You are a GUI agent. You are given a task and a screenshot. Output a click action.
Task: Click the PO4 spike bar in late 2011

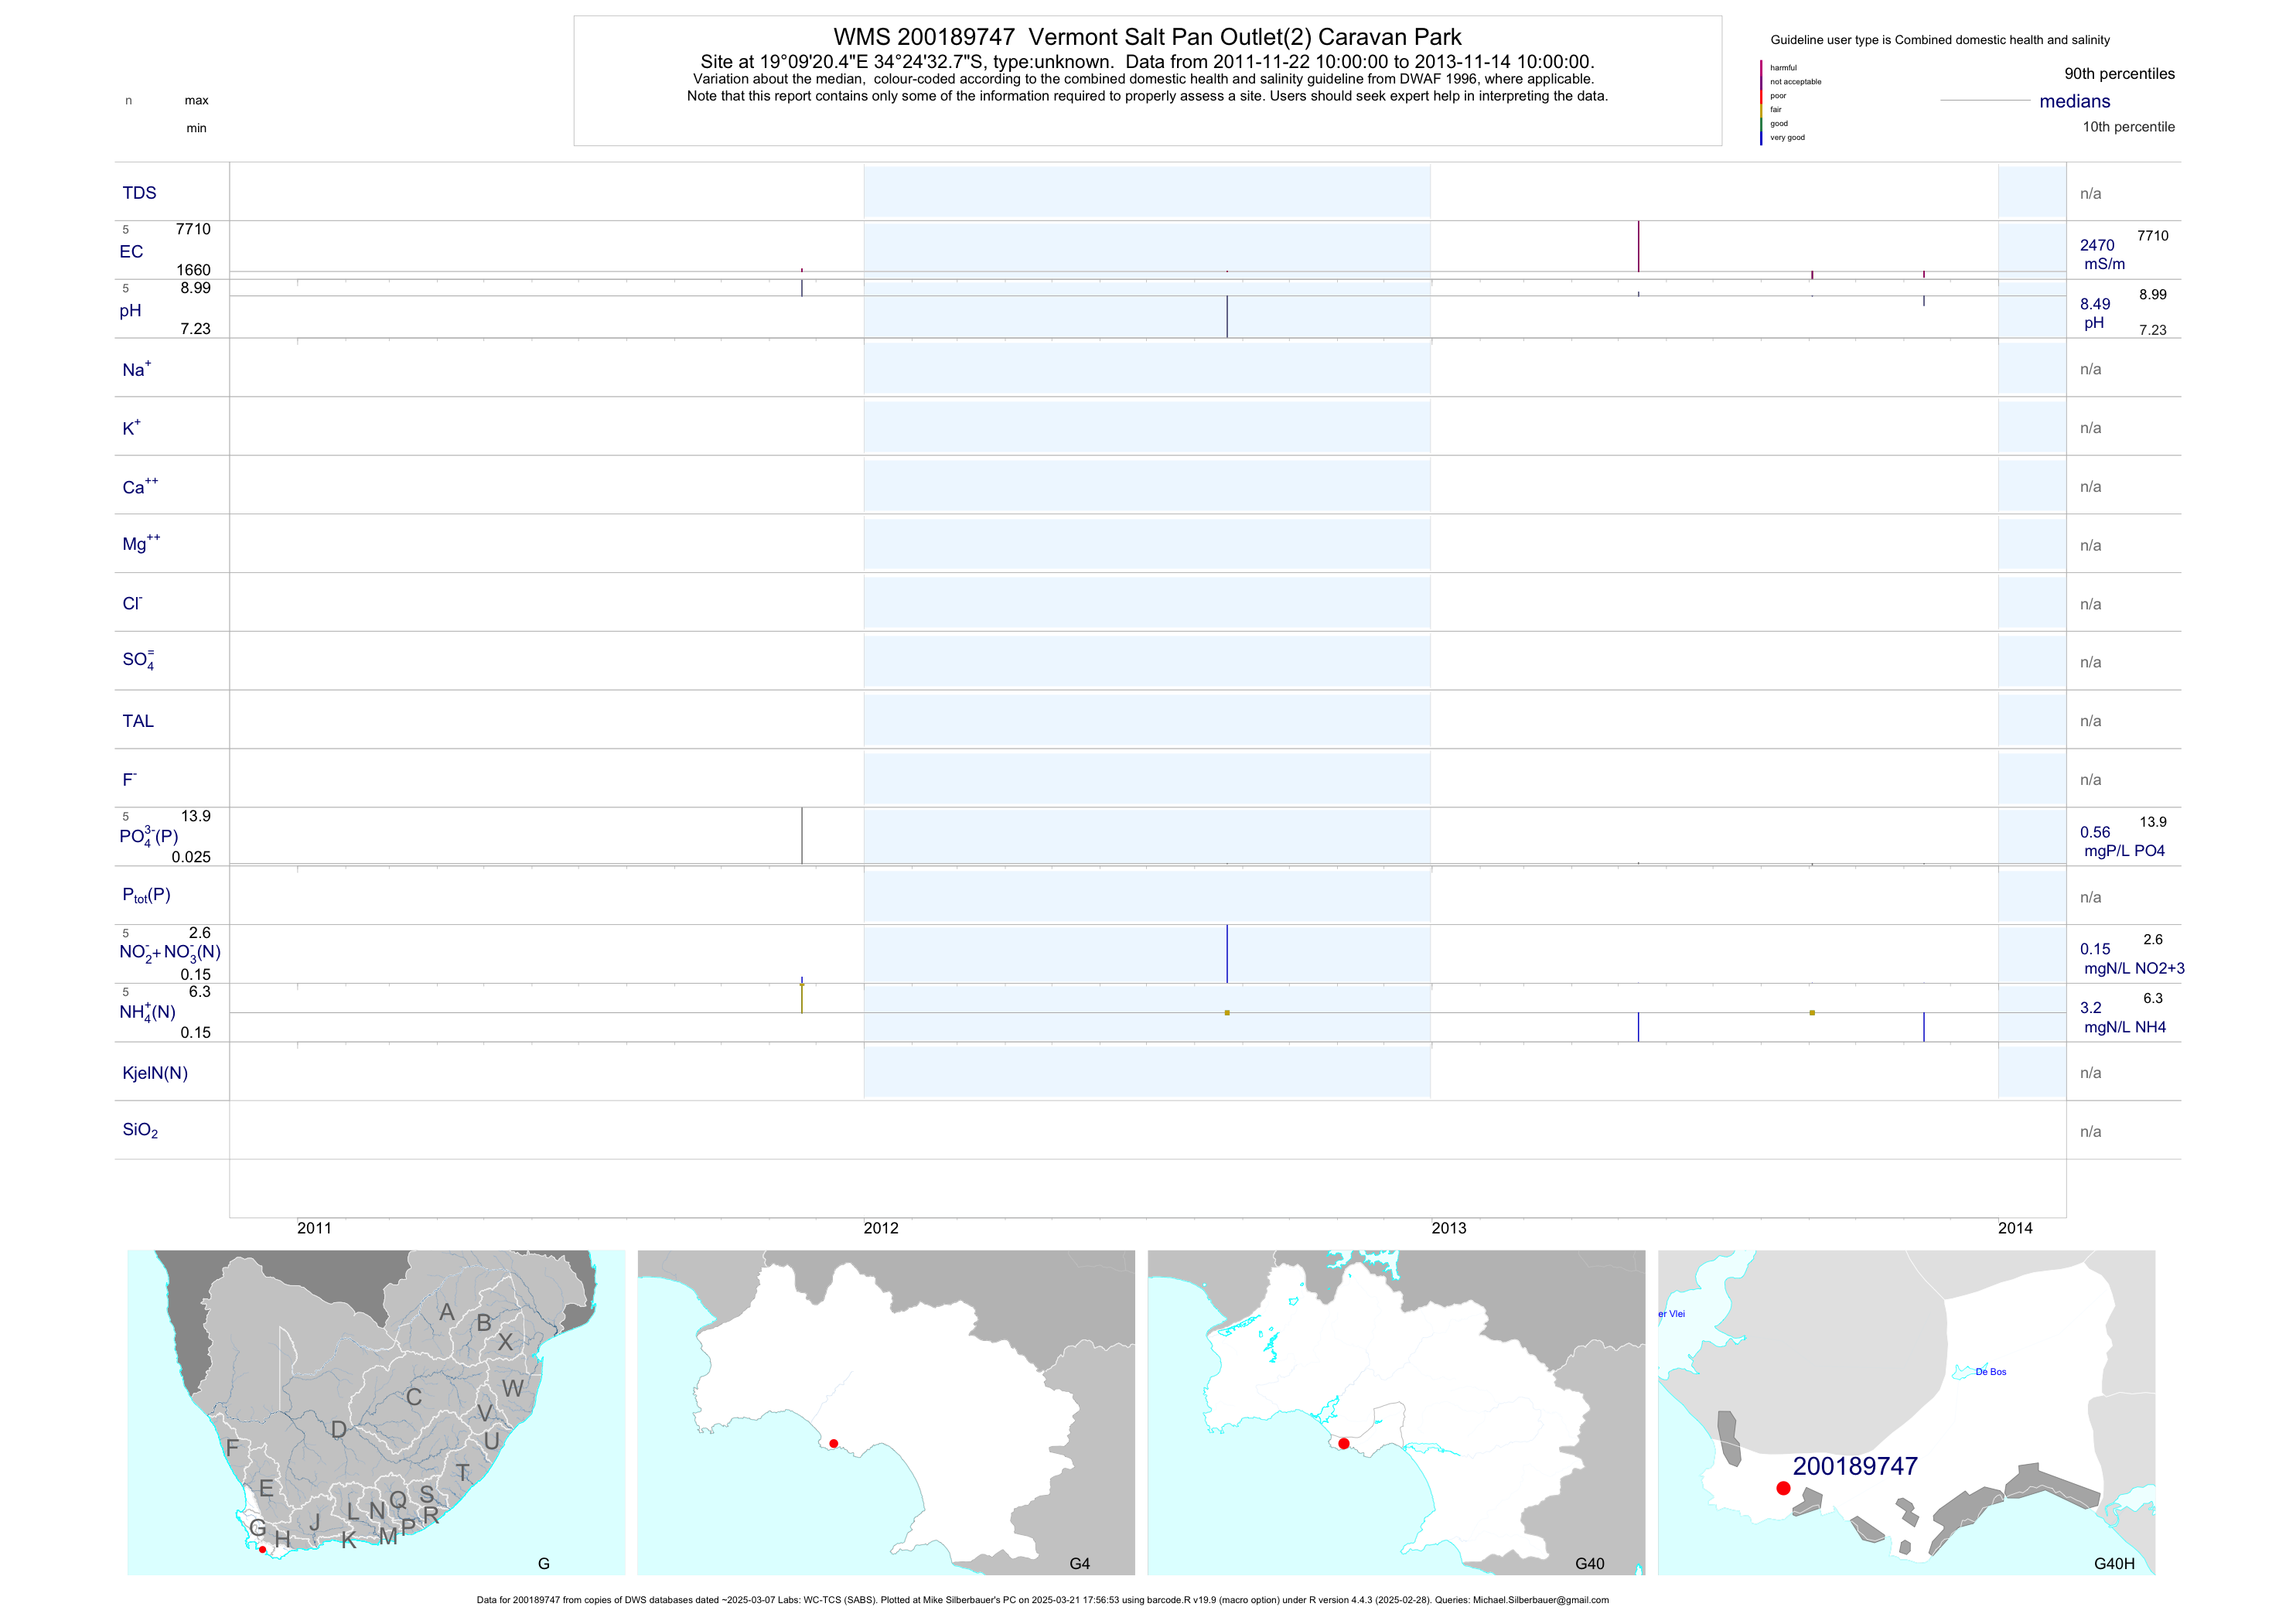coord(802,835)
